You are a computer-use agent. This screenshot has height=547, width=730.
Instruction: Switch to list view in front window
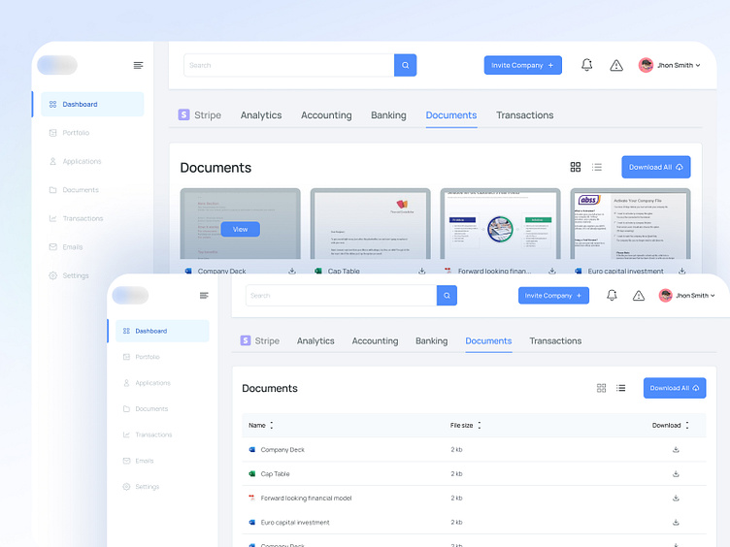tap(620, 388)
